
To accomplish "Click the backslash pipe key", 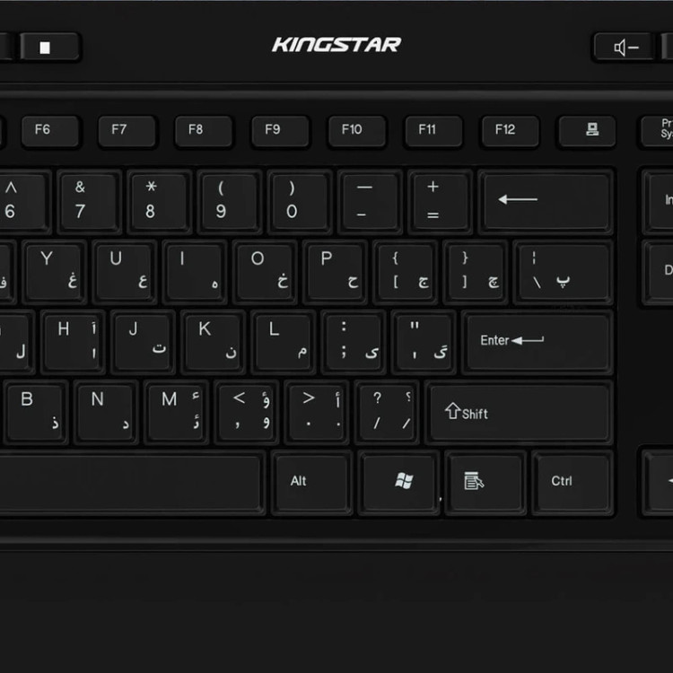I will click(x=564, y=272).
